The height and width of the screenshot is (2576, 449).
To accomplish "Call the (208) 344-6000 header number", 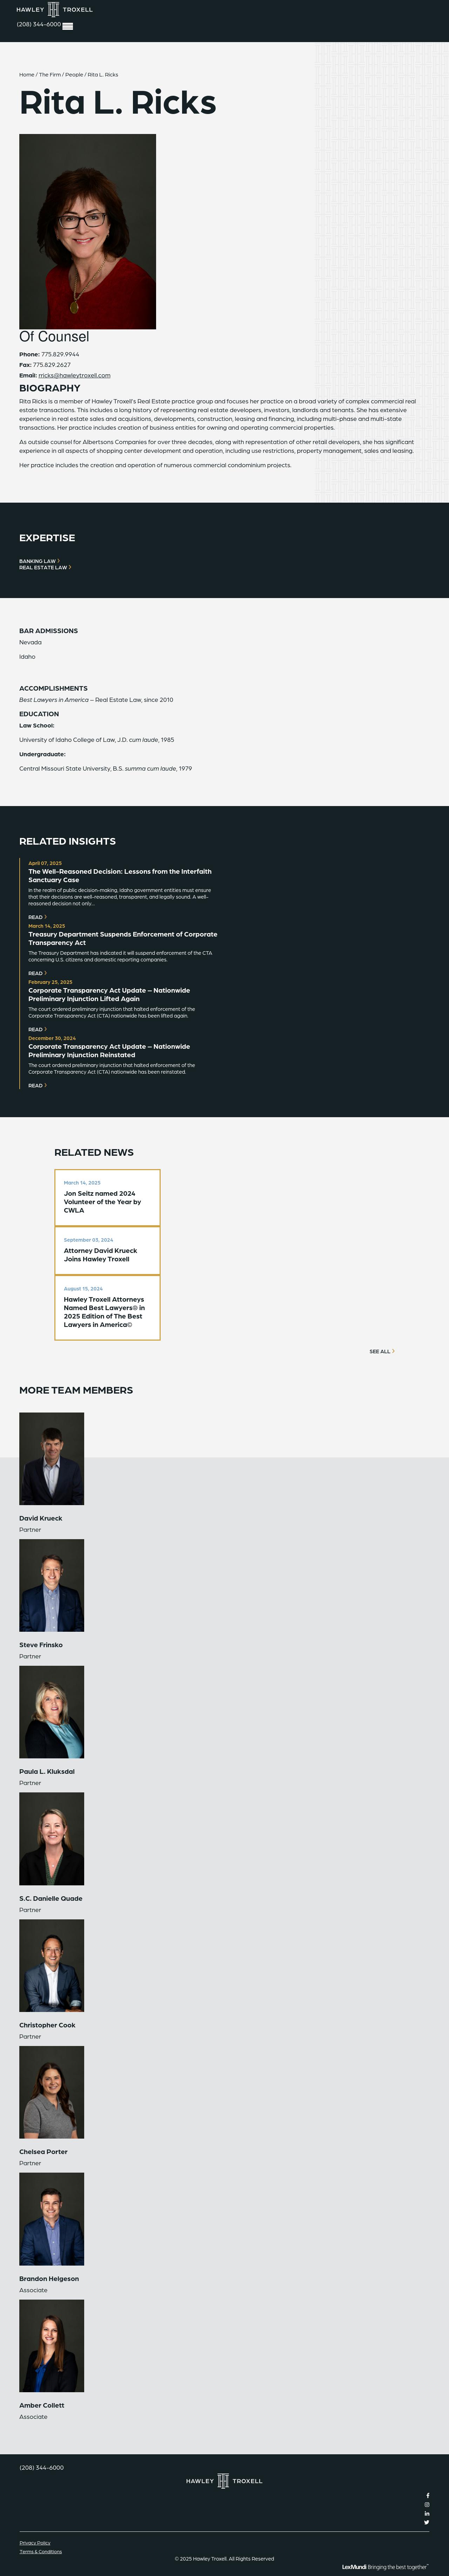I will (39, 24).
